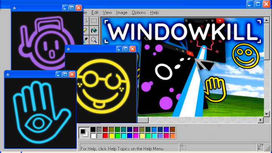Close the yellow smiley face window
Screen dimensions: 272x153
coord(133,49)
